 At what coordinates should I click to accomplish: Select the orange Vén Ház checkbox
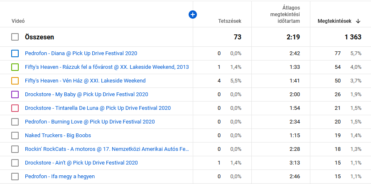15,81
